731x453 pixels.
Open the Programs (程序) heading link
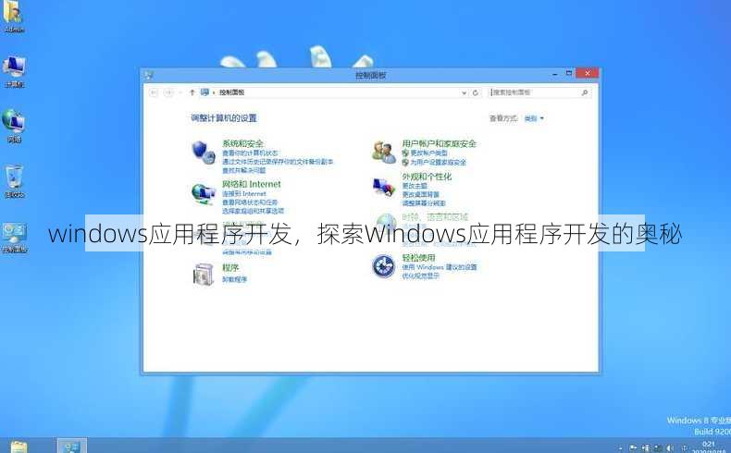230,268
